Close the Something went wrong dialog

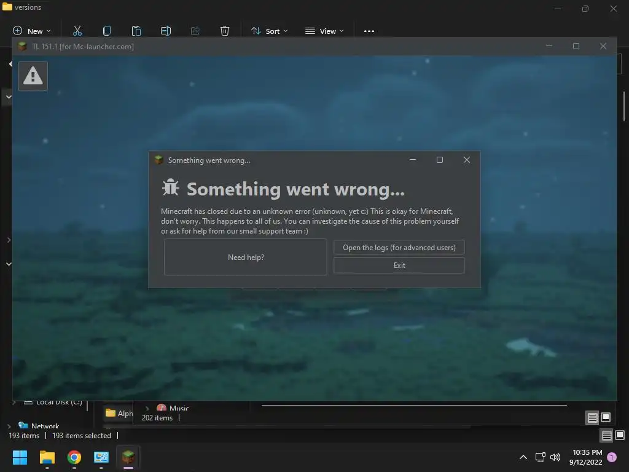[x=467, y=160]
